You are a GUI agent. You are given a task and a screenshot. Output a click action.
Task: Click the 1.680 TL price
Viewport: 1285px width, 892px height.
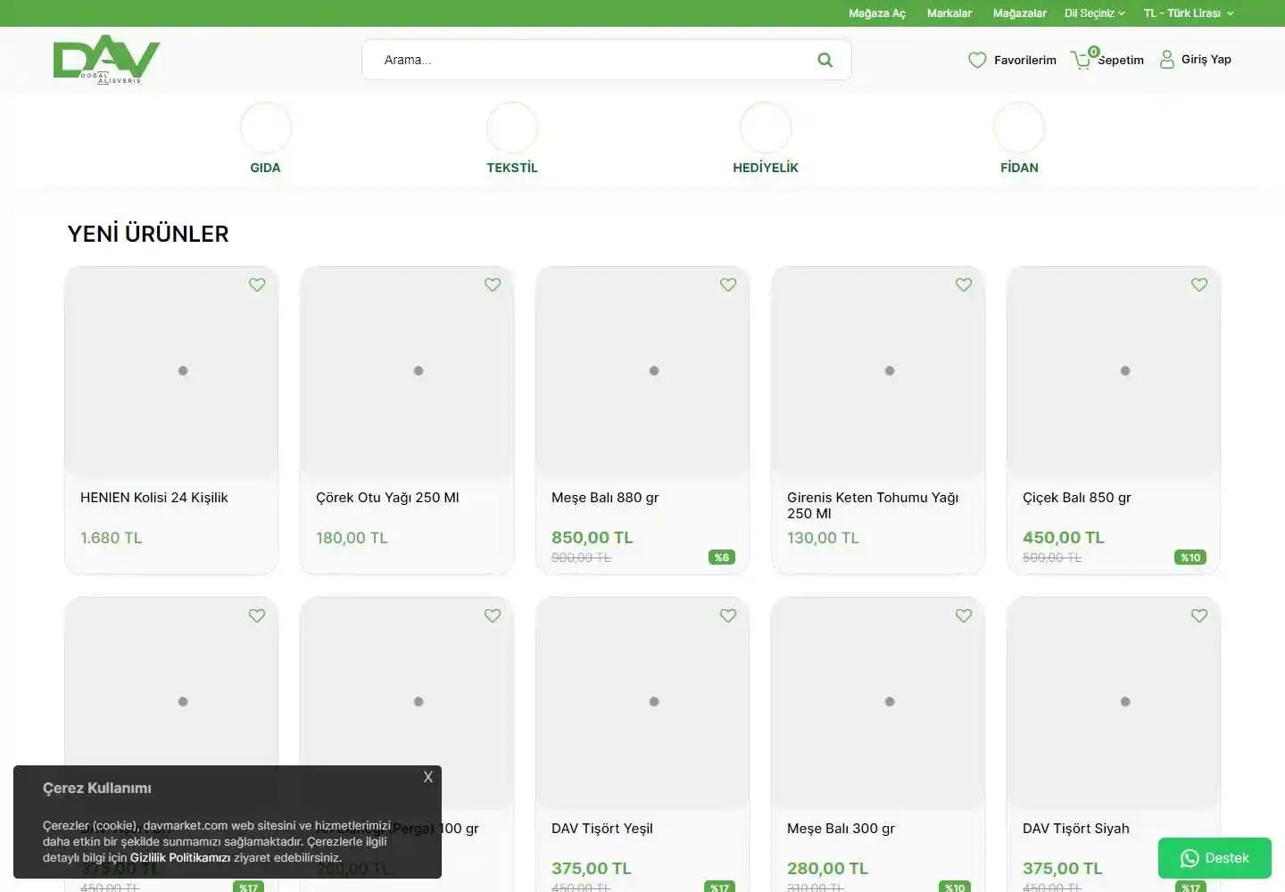point(112,538)
